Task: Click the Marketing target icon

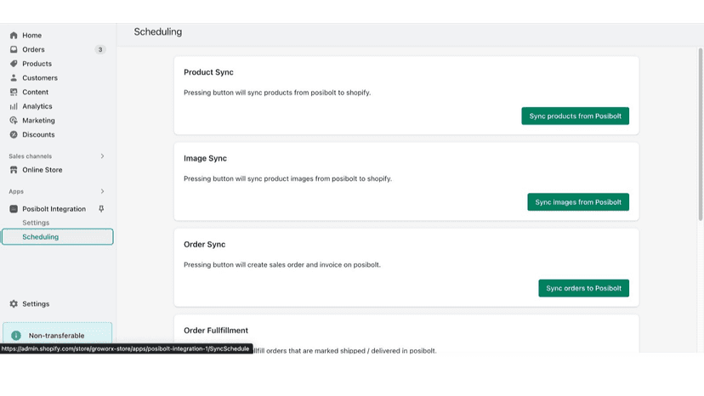Action: click(x=14, y=121)
